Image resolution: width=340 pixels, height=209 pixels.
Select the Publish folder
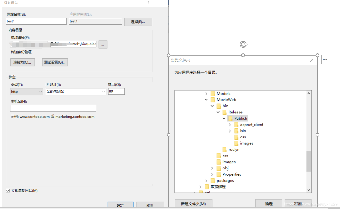tap(241, 118)
